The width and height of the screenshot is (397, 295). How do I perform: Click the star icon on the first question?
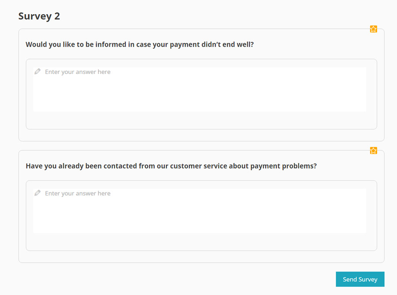click(x=373, y=29)
